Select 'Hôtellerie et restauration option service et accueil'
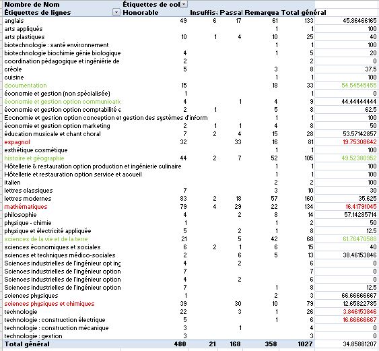 coord(73,174)
